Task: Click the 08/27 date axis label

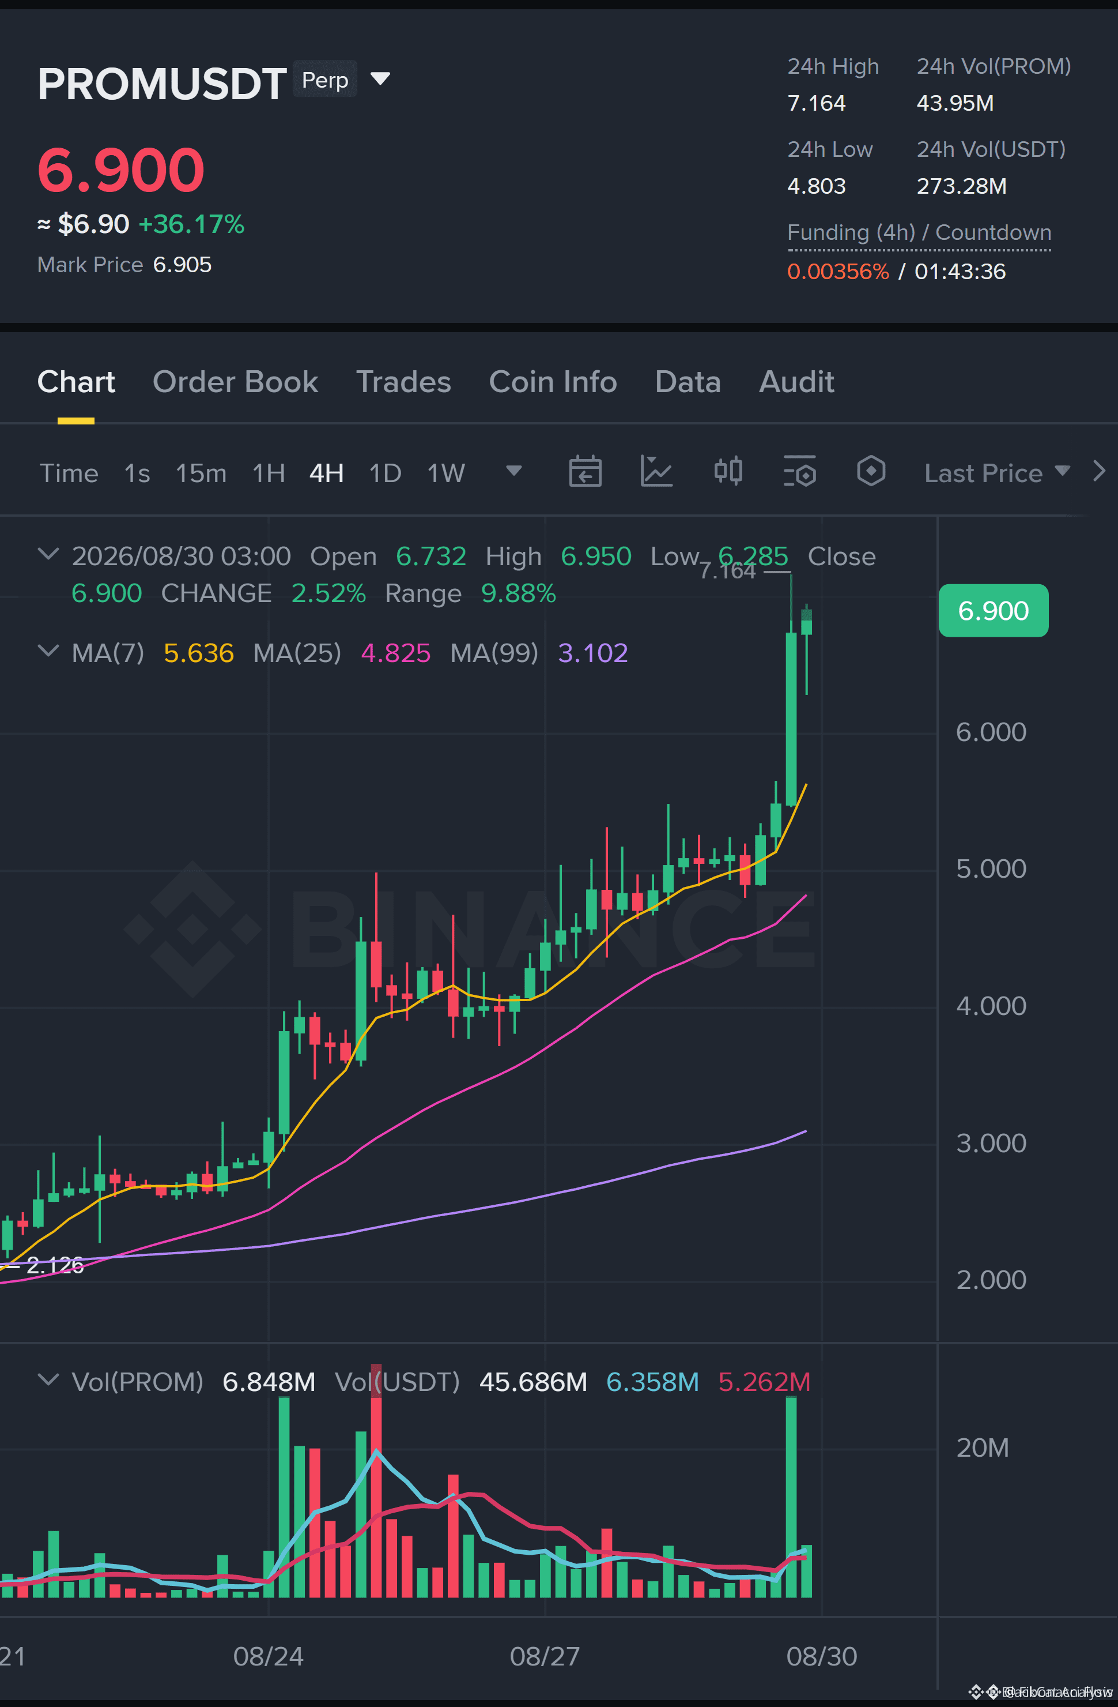Action: coord(545,1656)
